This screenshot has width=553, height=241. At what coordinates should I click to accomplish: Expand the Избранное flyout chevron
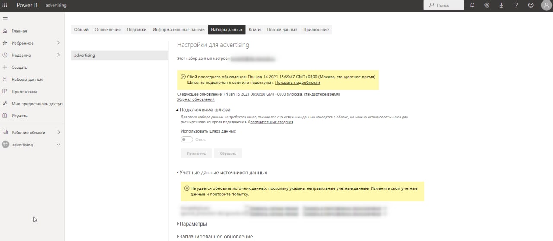(59, 43)
